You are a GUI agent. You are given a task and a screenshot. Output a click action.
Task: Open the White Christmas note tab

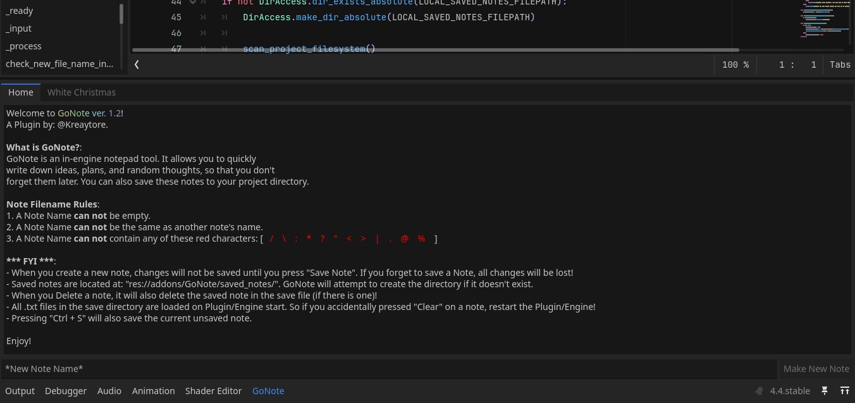coord(82,92)
